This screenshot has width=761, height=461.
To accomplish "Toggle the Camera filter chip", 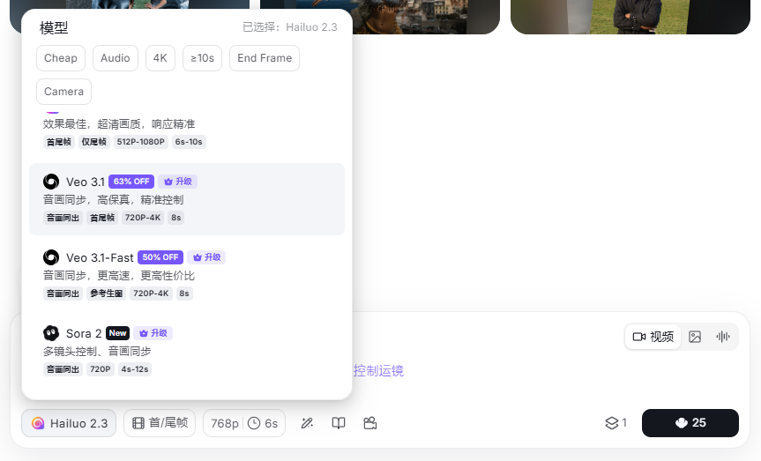I will click(x=63, y=92).
